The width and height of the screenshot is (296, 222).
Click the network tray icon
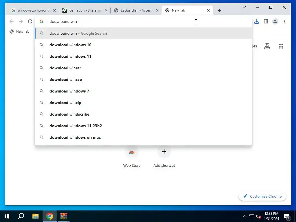point(252,216)
